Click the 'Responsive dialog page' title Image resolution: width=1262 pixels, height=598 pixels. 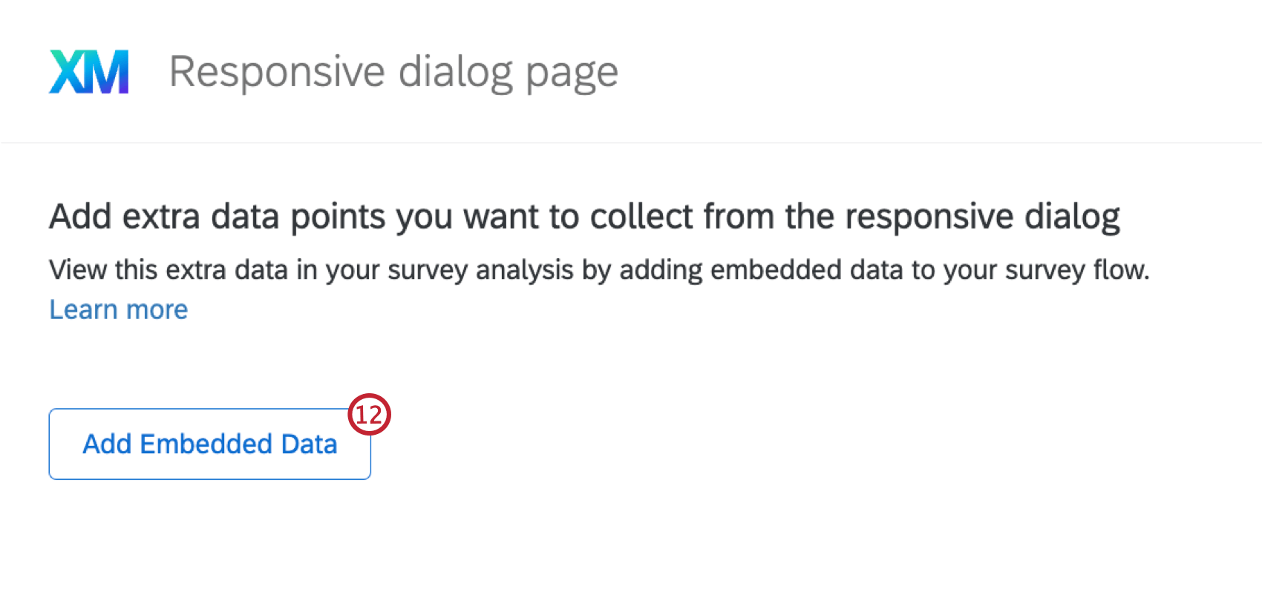[x=393, y=73]
